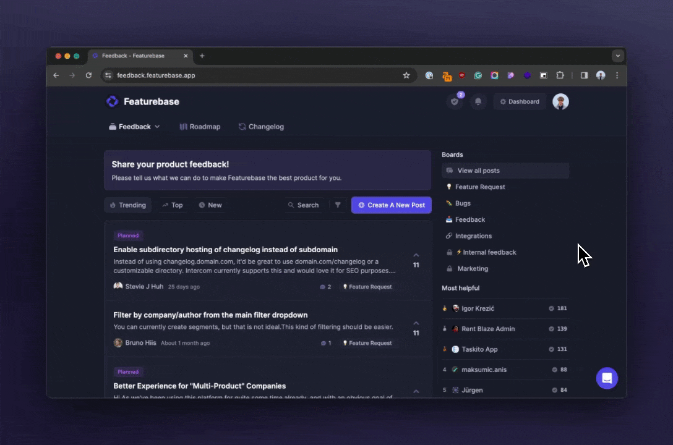Click the address bar URL field
This screenshot has width=673, height=445.
point(257,75)
